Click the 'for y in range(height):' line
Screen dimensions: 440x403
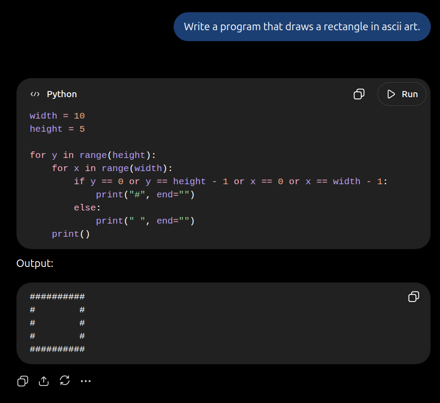pos(93,155)
